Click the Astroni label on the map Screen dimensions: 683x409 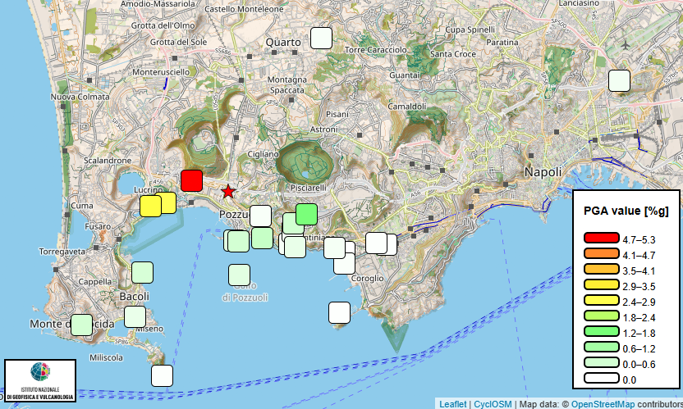tap(323, 130)
